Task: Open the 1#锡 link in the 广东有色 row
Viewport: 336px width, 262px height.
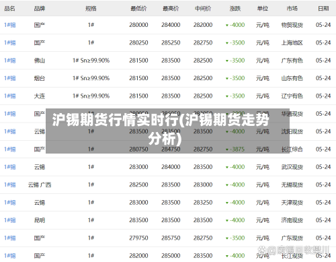Action: 10,61
